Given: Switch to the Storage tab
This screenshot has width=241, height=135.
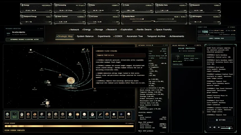Looking at the screenshot, I should click(98, 30).
